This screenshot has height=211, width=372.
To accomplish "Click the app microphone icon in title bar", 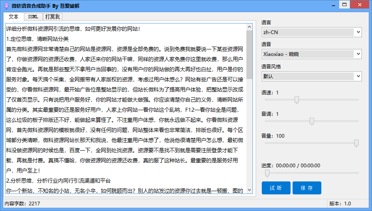I will [x=6, y=6].
